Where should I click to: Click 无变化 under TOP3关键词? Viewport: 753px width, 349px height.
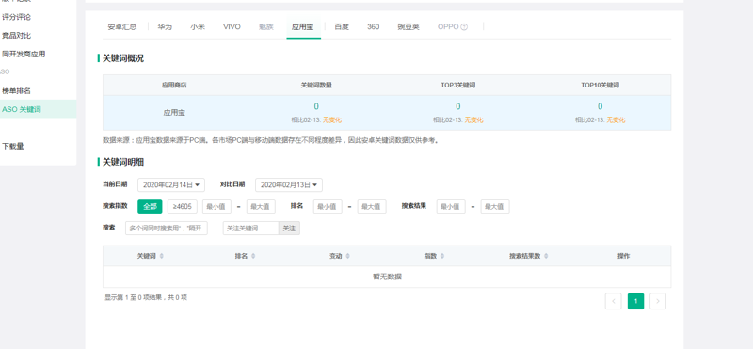click(474, 120)
